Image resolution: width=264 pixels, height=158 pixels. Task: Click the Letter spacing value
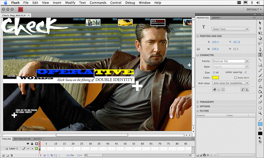pyautogui.click(x=245, y=72)
